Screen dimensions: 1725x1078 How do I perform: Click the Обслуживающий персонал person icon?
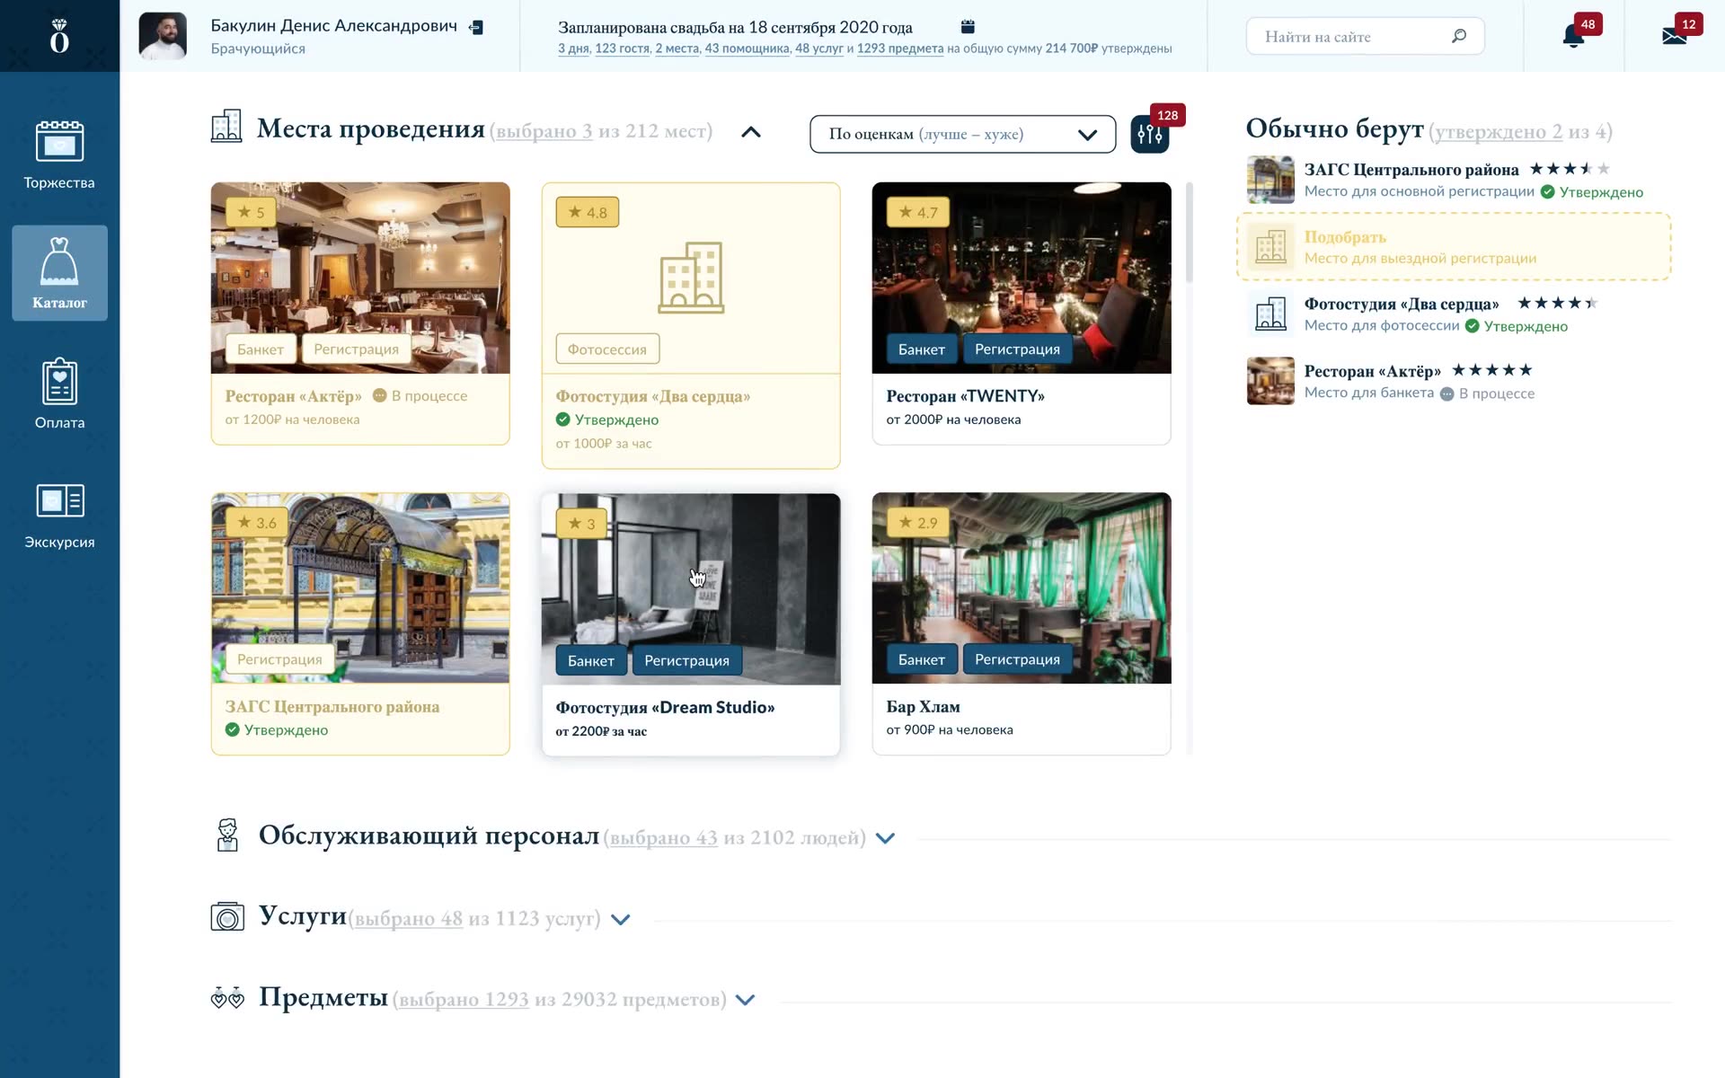coord(227,835)
